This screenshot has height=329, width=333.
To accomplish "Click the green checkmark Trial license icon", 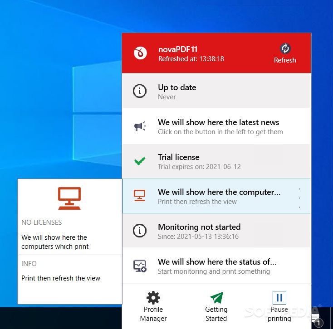I will (140, 161).
